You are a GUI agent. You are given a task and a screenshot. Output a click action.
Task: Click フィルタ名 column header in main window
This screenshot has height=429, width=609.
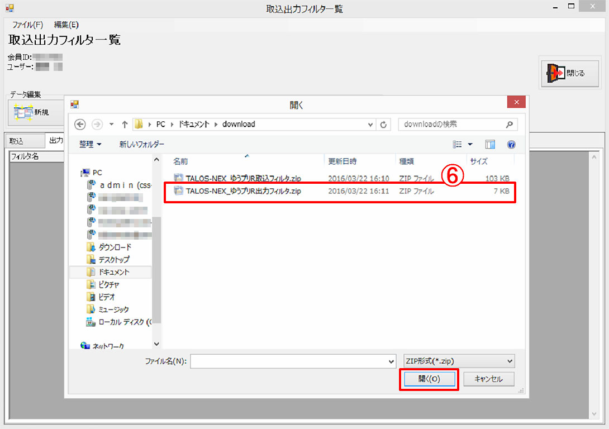[36, 156]
